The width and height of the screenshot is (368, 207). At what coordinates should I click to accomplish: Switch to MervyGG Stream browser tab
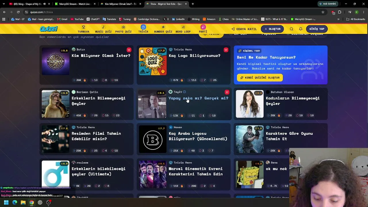pyautogui.click(x=75, y=4)
